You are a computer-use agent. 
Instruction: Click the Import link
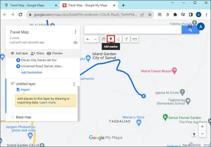[23, 90]
